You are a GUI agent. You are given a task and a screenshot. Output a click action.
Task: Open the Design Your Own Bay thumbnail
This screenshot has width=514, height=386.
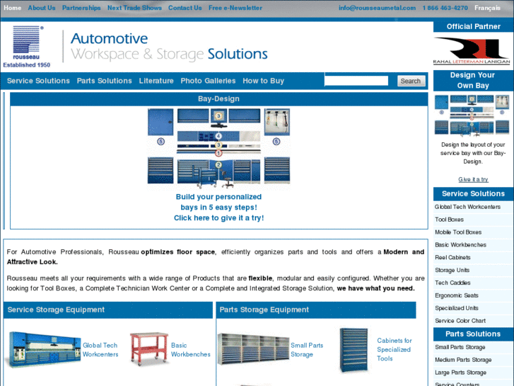[x=472, y=115]
